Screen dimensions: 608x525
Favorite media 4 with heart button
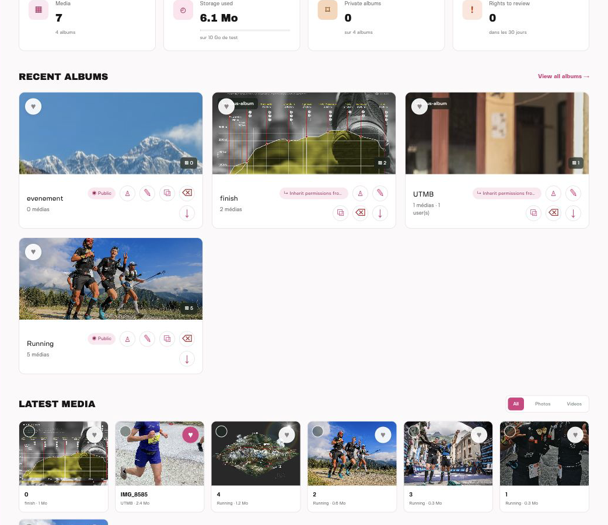[286, 435]
